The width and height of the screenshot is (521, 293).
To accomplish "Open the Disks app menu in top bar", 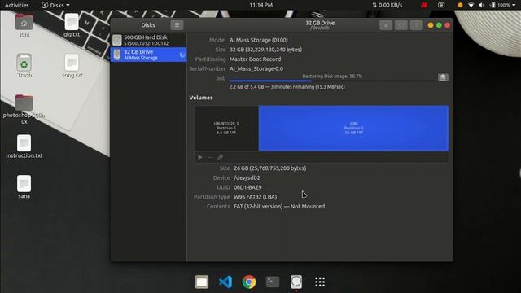I will pyautogui.click(x=55, y=5).
